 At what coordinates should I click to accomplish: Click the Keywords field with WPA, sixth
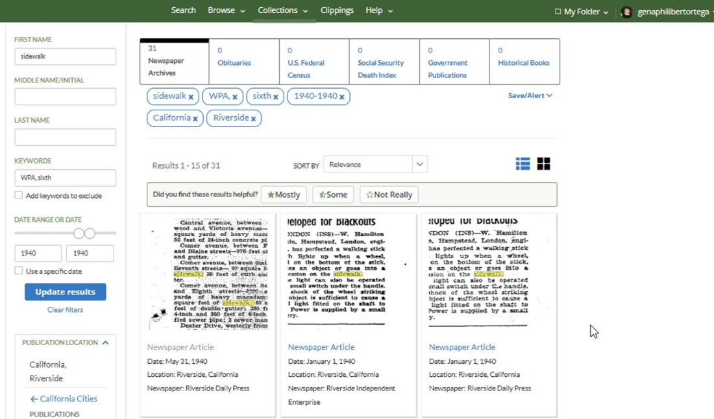[x=65, y=178]
